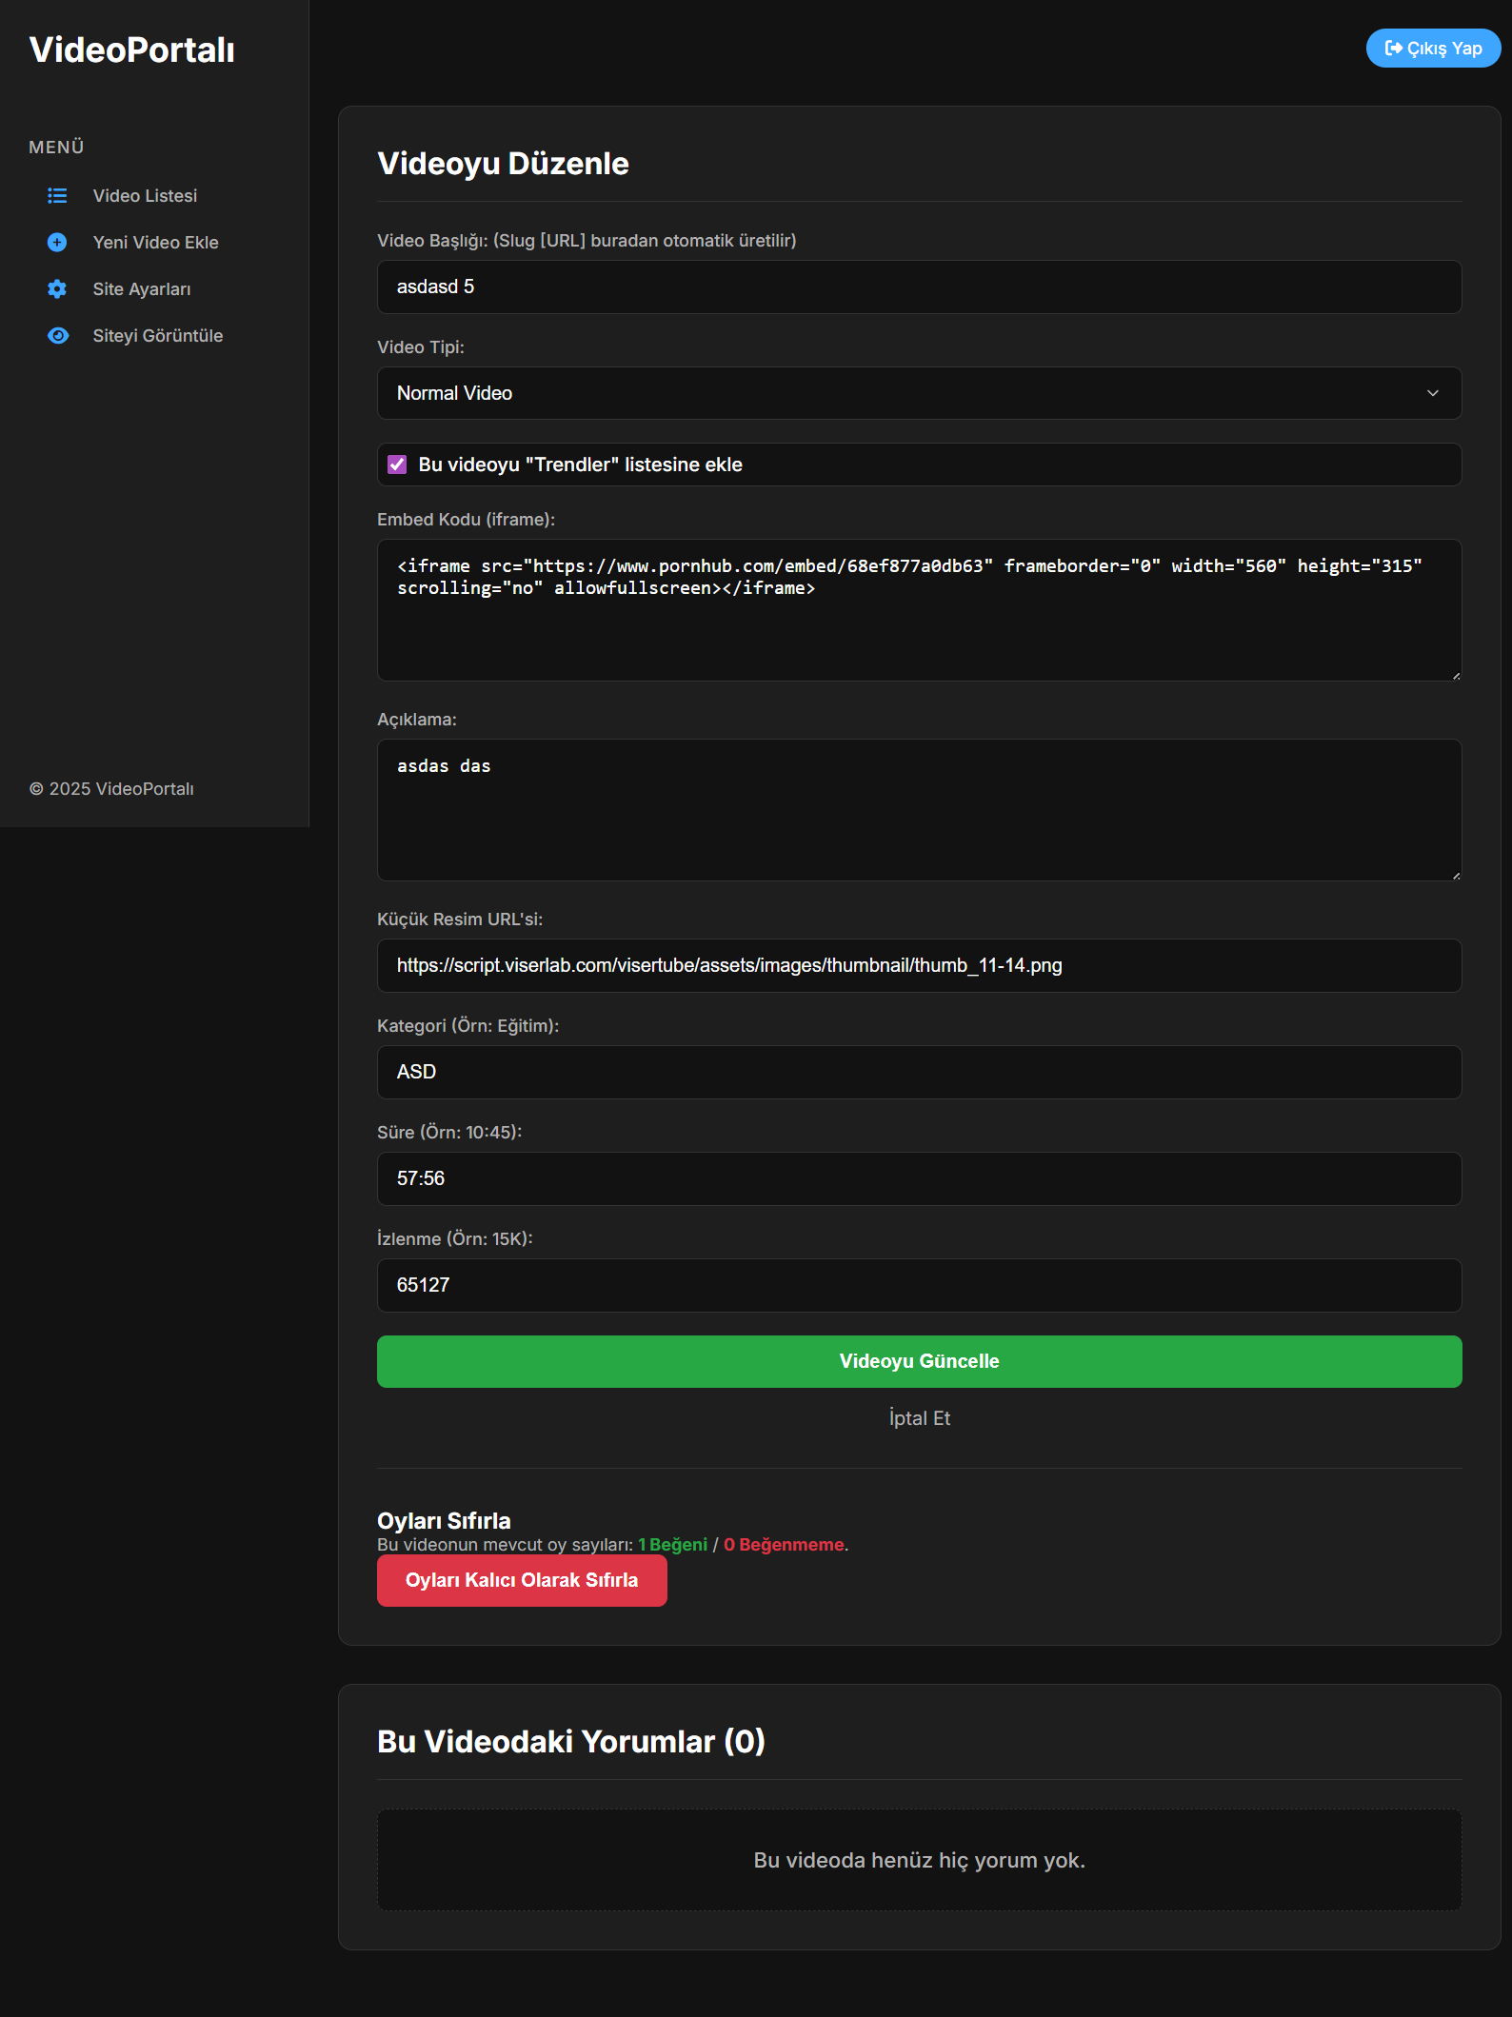Screen dimensions: 1512x2017
Task: Click "Bu videoda henüz hiç yorum yok." text
Action: (919, 1860)
